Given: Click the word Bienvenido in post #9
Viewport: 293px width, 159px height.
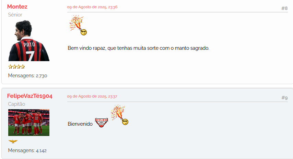Looking at the screenshot, I should (x=80, y=124).
